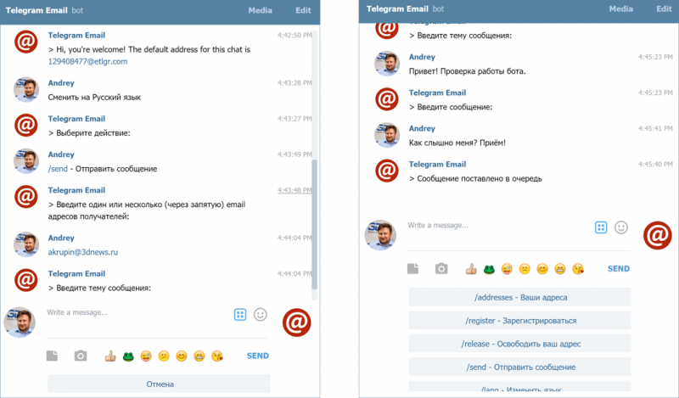This screenshot has height=398, width=679.
Task: Insert winking tongue emoji in right chat window
Action: (x=507, y=269)
